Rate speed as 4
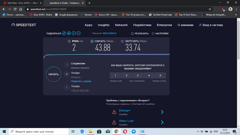This screenshot has height=135, width=240. [x=149, y=76]
